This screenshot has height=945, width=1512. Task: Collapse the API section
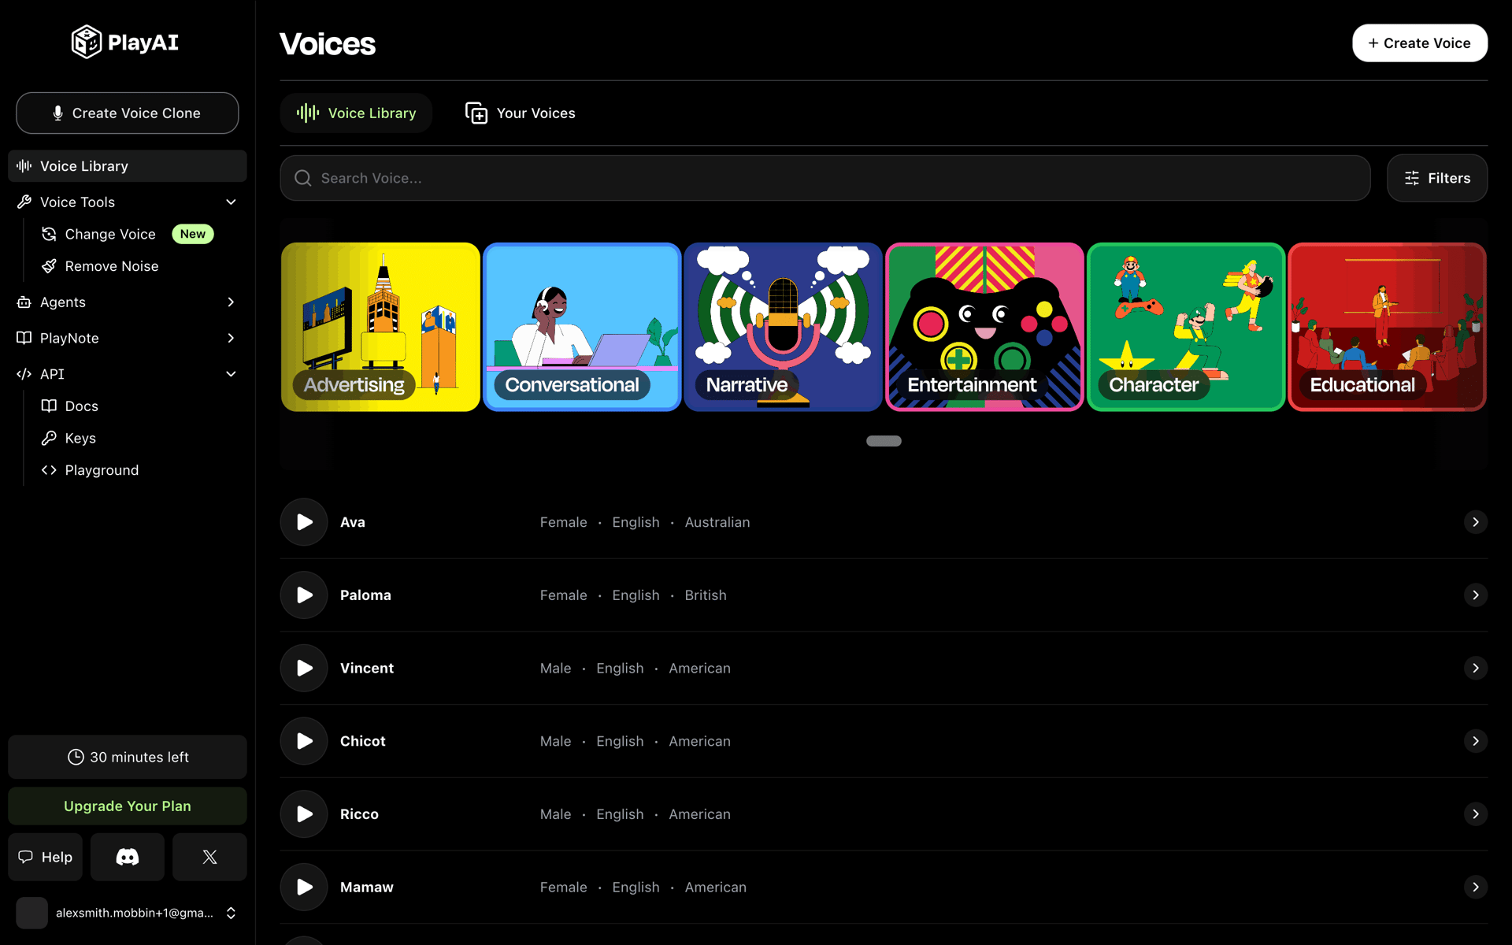[231, 374]
